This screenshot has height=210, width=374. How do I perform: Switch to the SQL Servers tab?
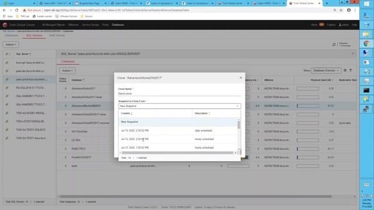(34, 36)
